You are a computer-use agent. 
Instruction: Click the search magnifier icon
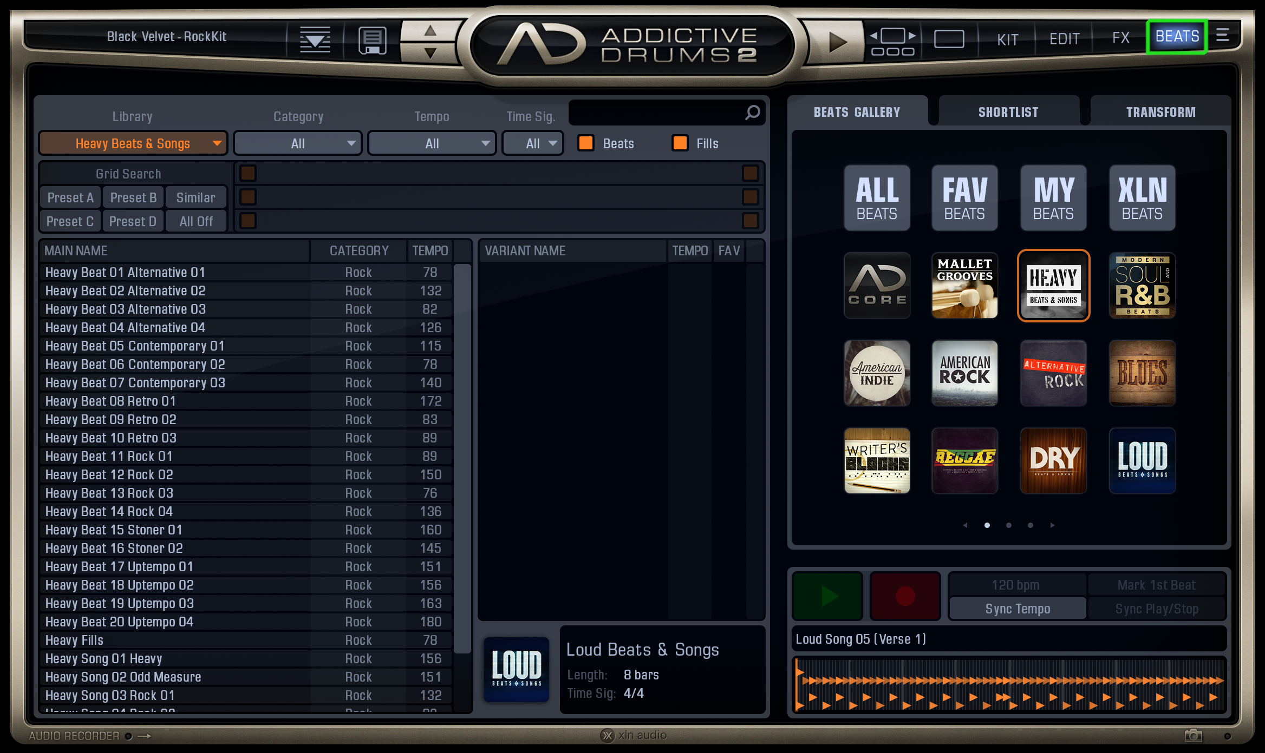pos(752,113)
